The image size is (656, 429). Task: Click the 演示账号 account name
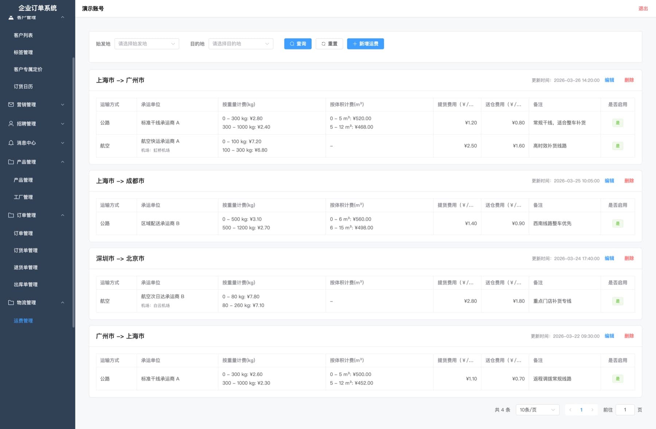click(x=93, y=8)
